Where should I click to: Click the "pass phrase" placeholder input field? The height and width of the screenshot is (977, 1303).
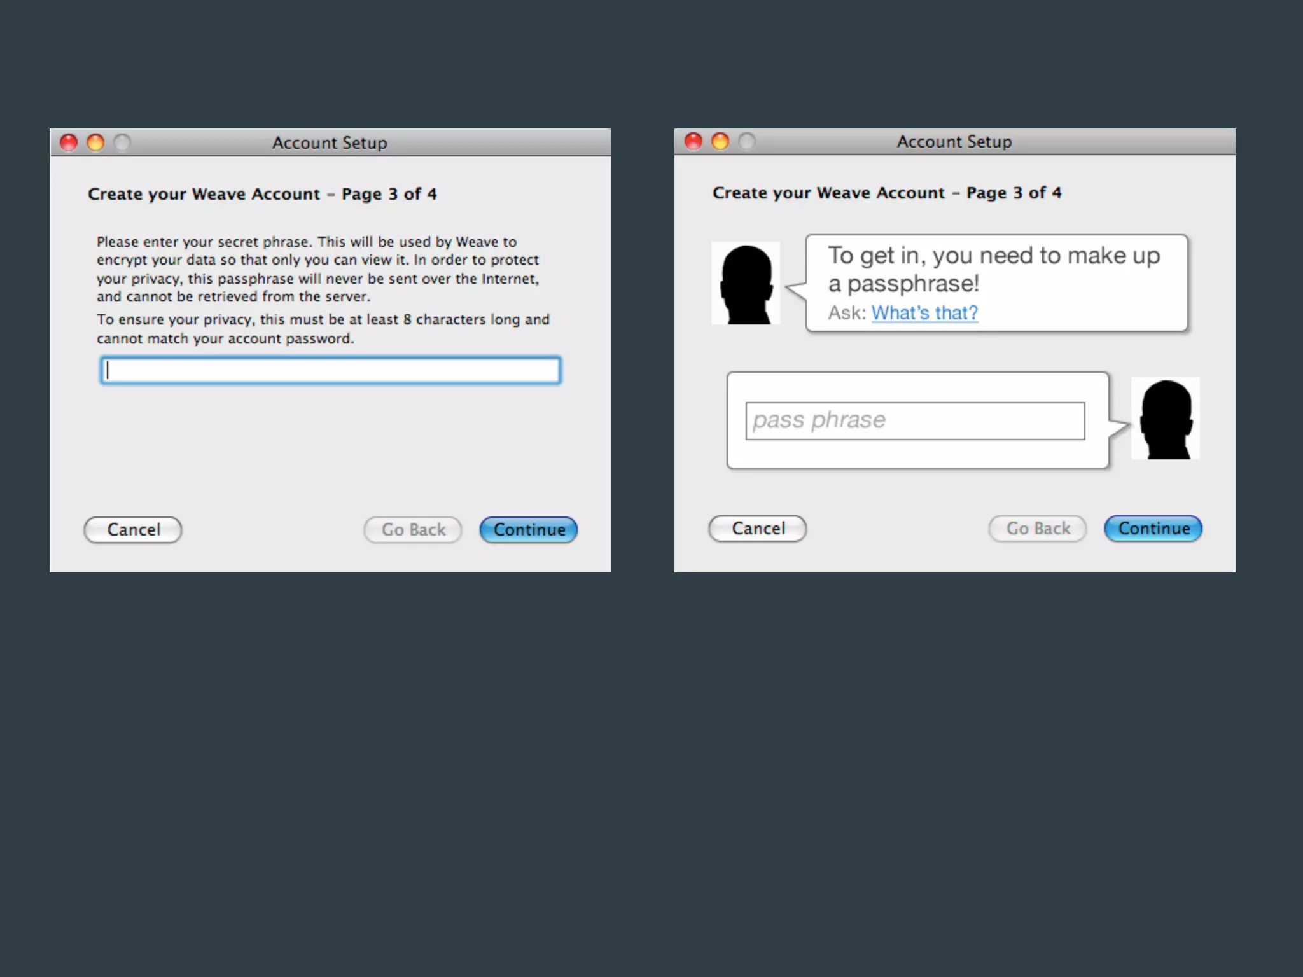[x=915, y=420]
